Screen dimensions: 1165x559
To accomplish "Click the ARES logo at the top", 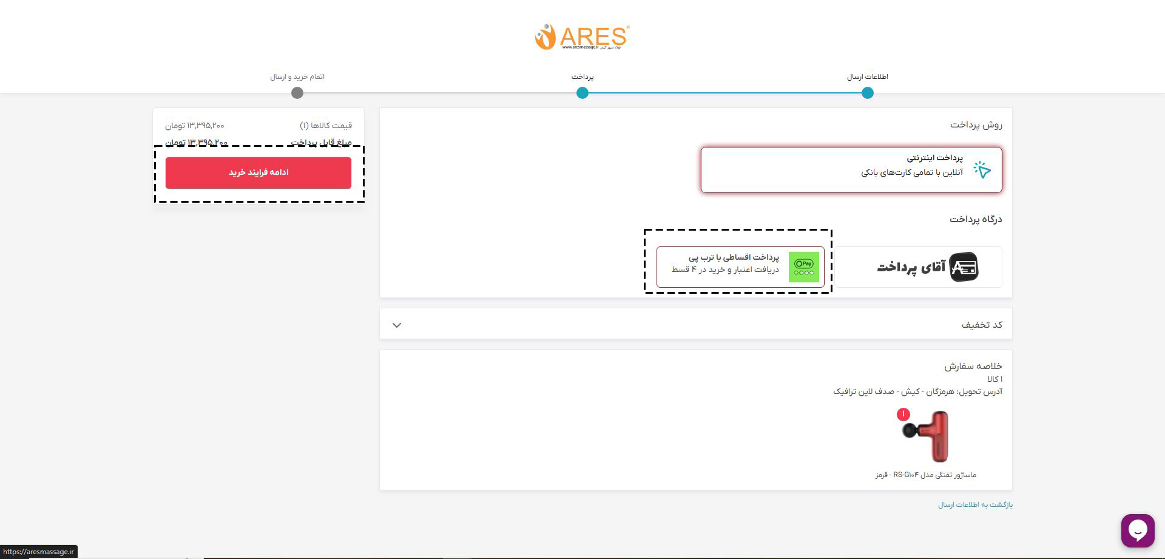I will pos(582,37).
